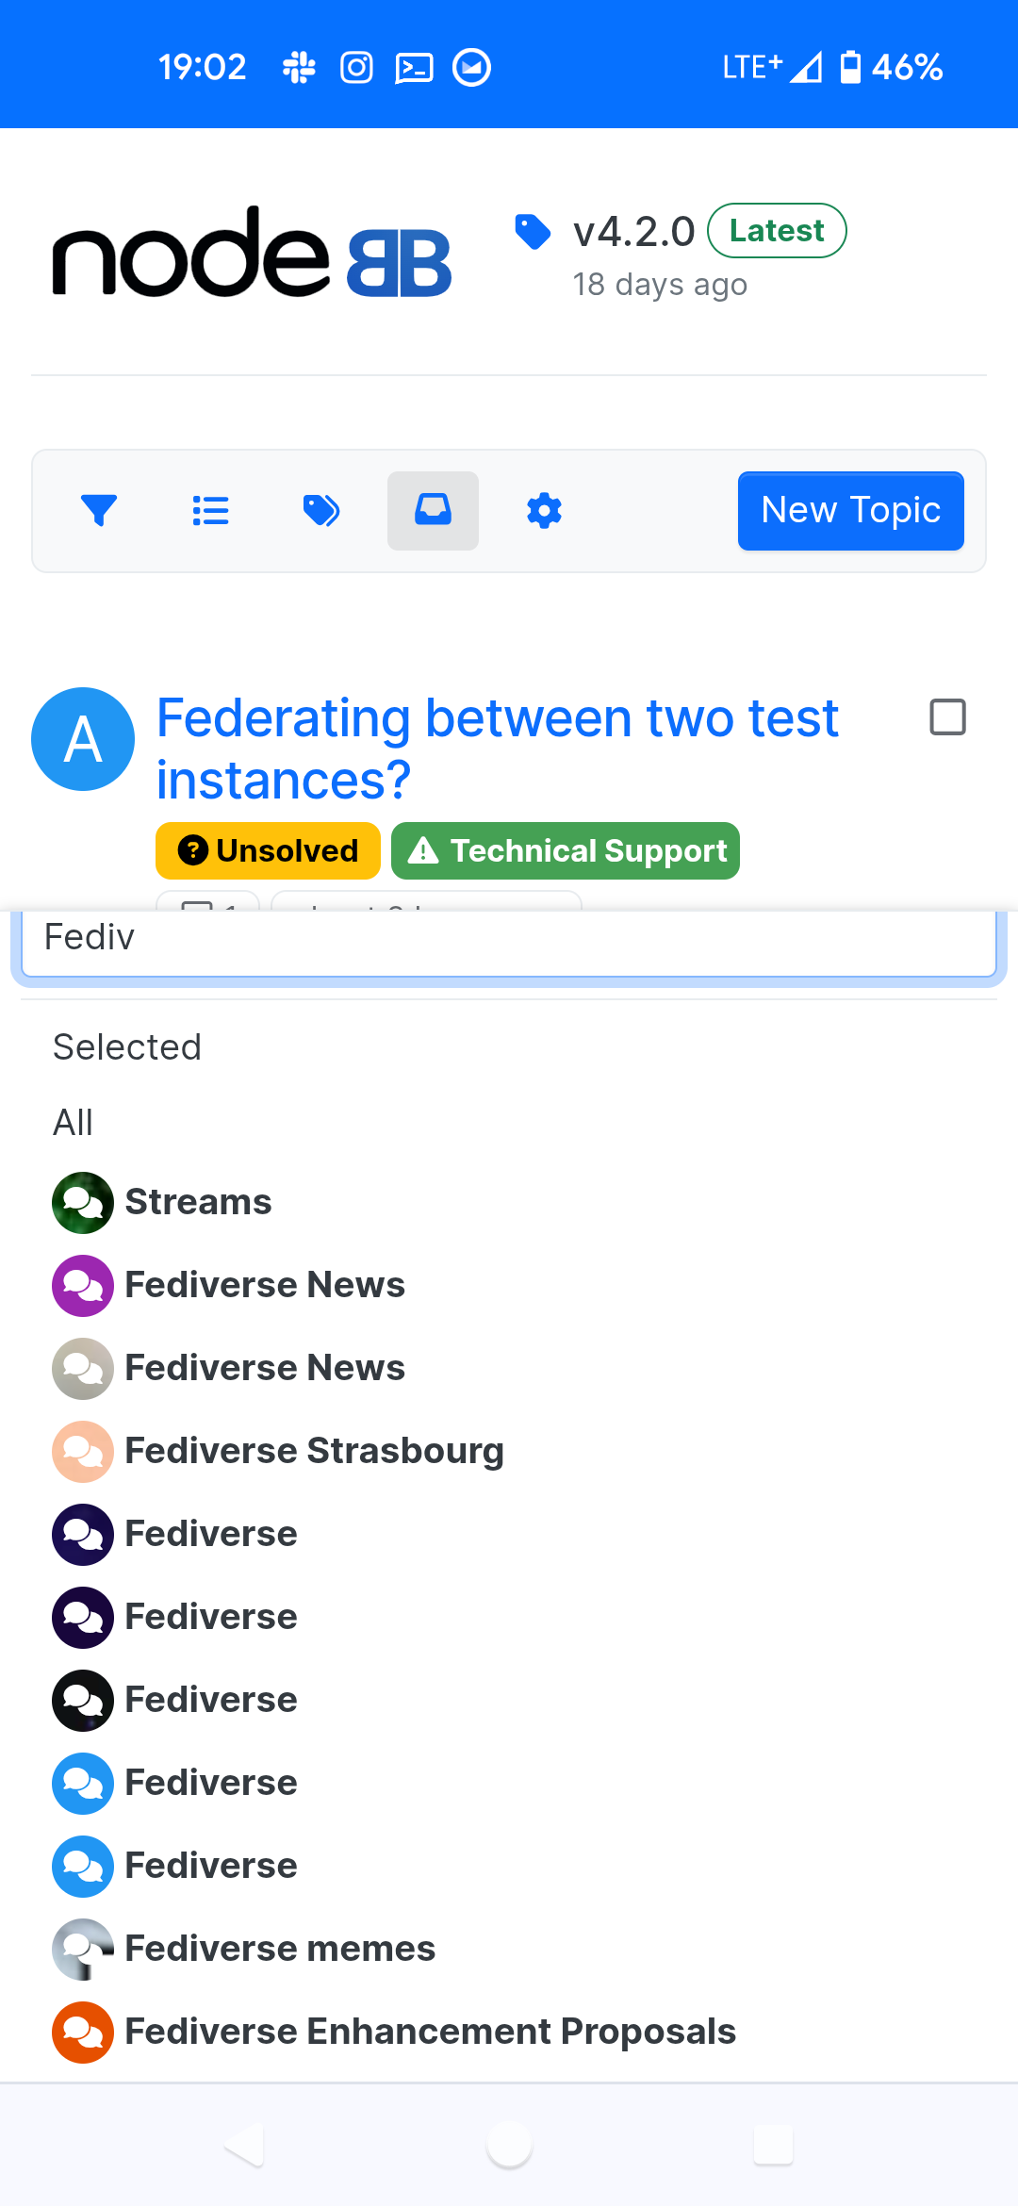Open the filter funnel icon
The height and width of the screenshot is (2206, 1018).
99,511
